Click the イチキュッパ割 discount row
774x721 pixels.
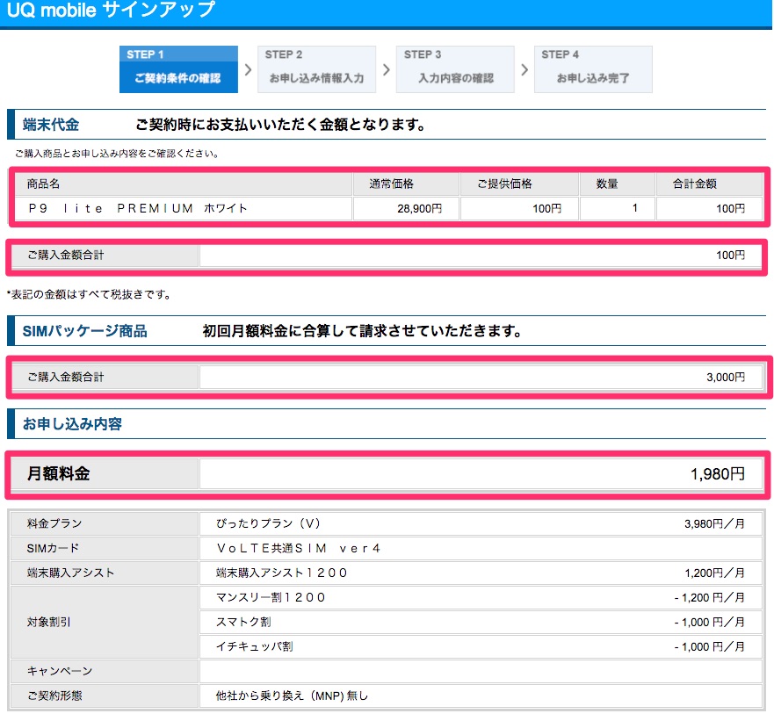pos(481,646)
